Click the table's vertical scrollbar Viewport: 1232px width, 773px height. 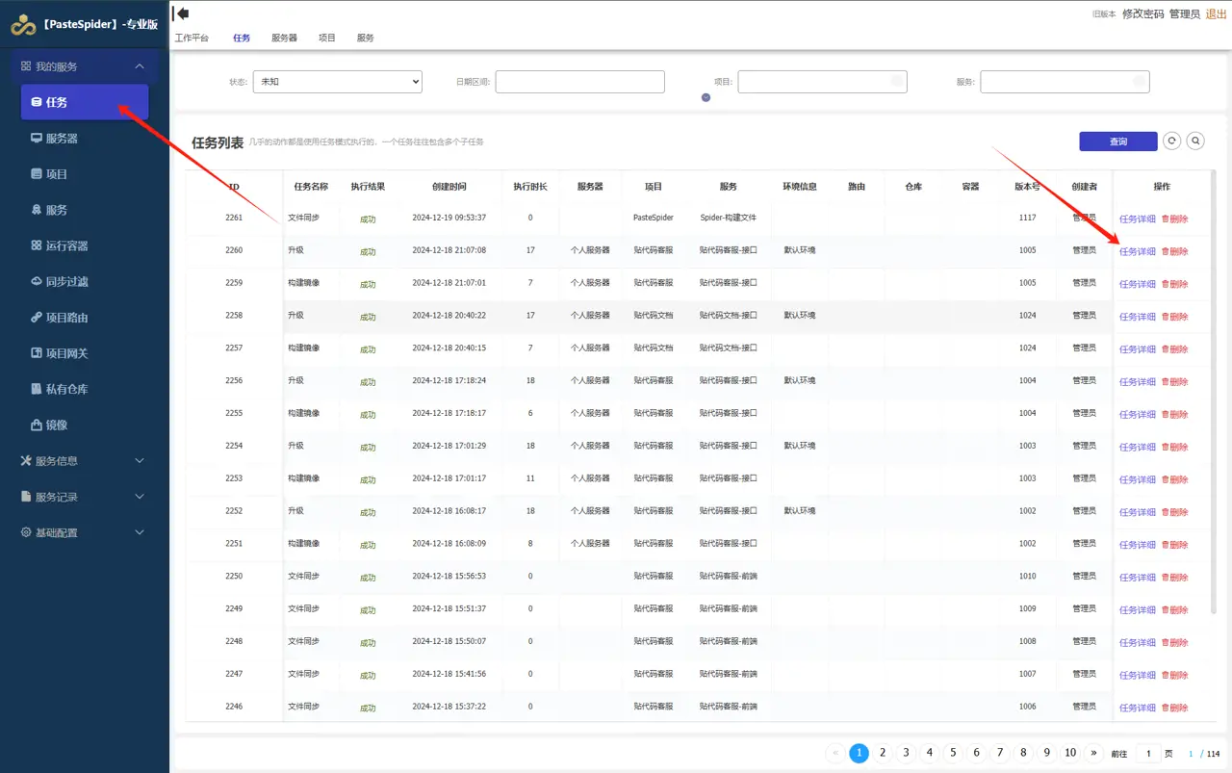pyautogui.click(x=1214, y=392)
